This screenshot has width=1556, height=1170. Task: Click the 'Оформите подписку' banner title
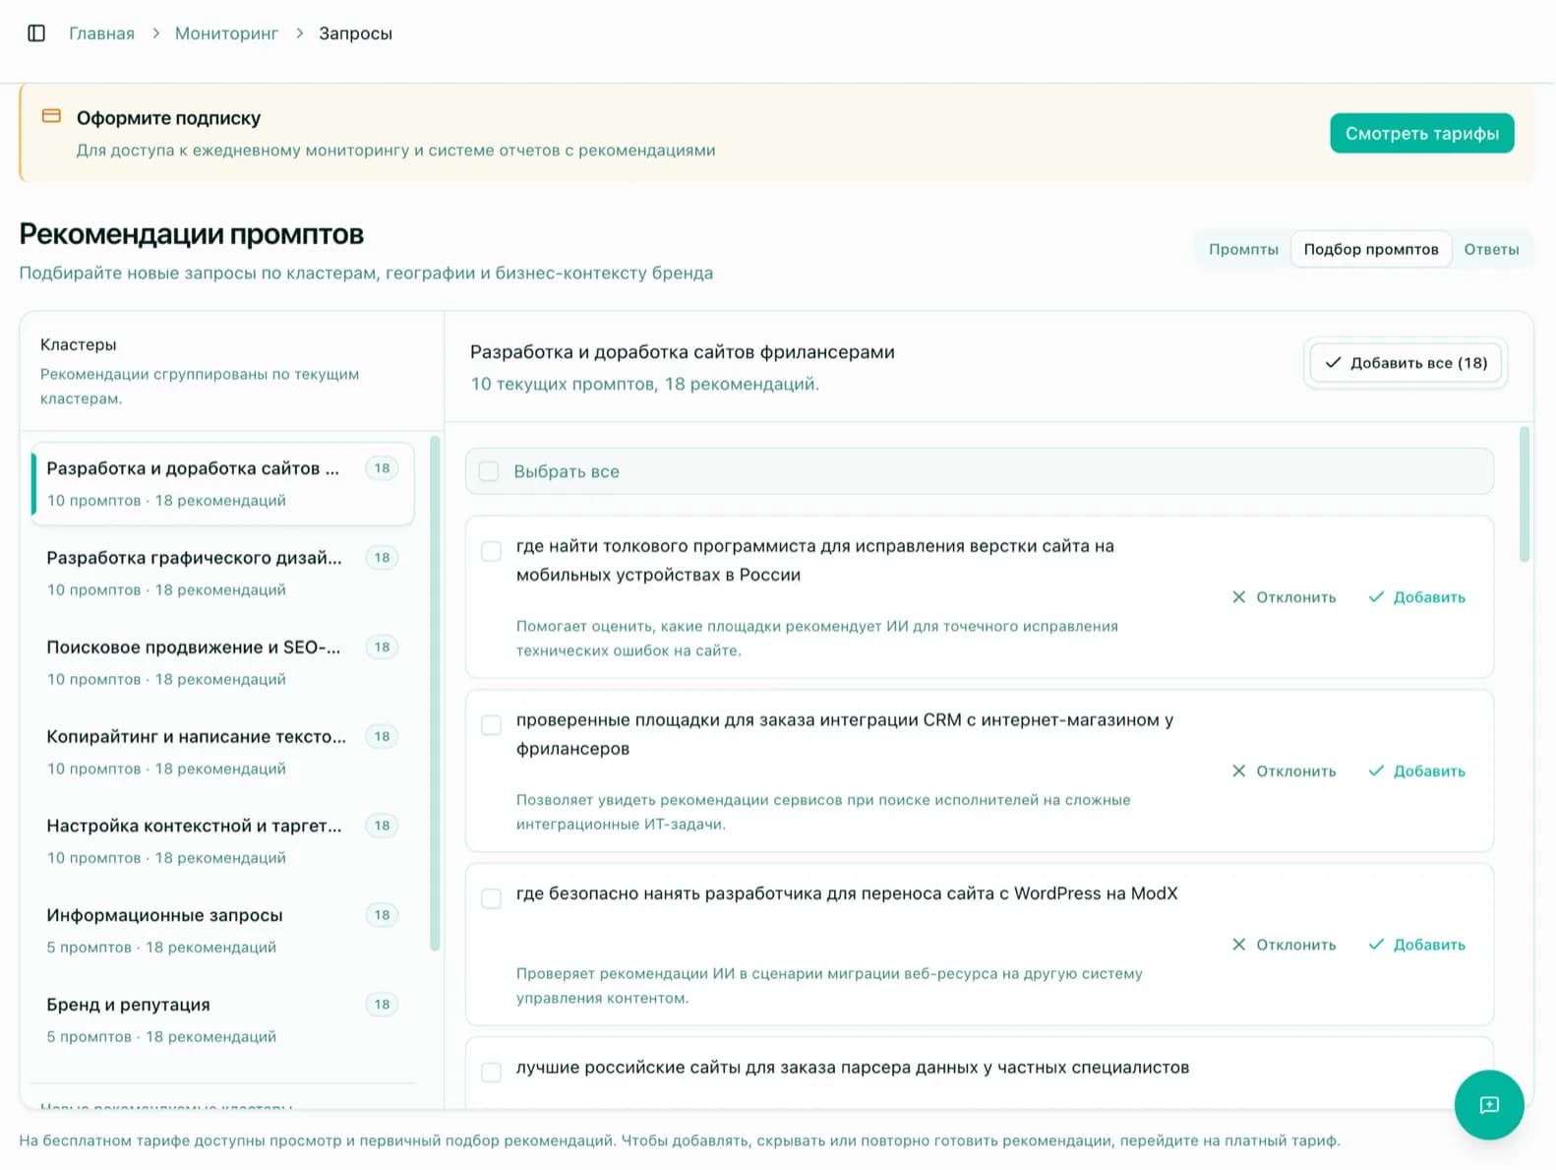pyautogui.click(x=168, y=118)
